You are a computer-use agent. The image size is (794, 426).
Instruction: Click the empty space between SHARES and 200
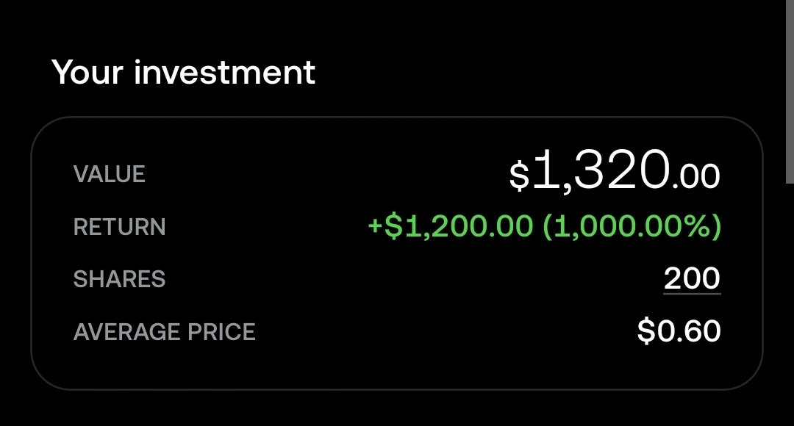[x=412, y=279]
